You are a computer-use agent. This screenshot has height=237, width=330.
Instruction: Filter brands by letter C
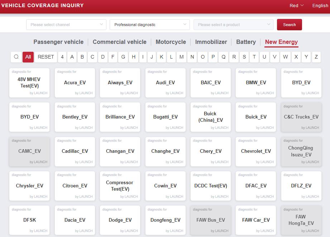pyautogui.click(x=92, y=57)
